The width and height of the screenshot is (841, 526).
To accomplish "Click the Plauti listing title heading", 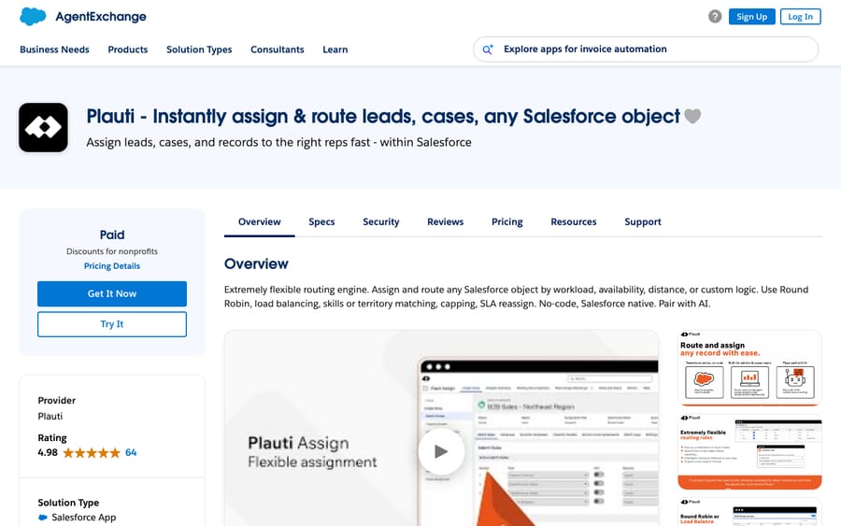I will tap(383, 117).
